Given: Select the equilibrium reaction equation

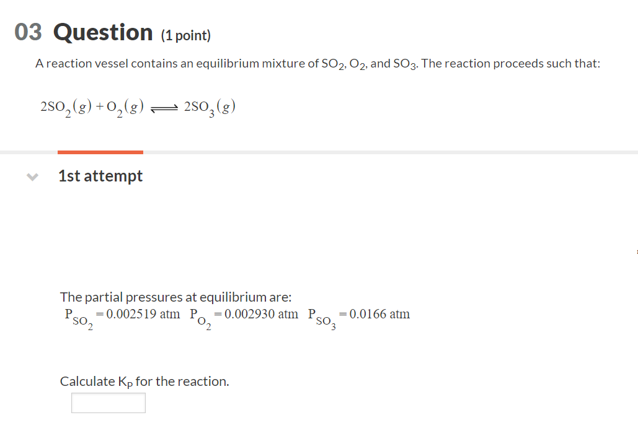Looking at the screenshot, I should coord(138,106).
